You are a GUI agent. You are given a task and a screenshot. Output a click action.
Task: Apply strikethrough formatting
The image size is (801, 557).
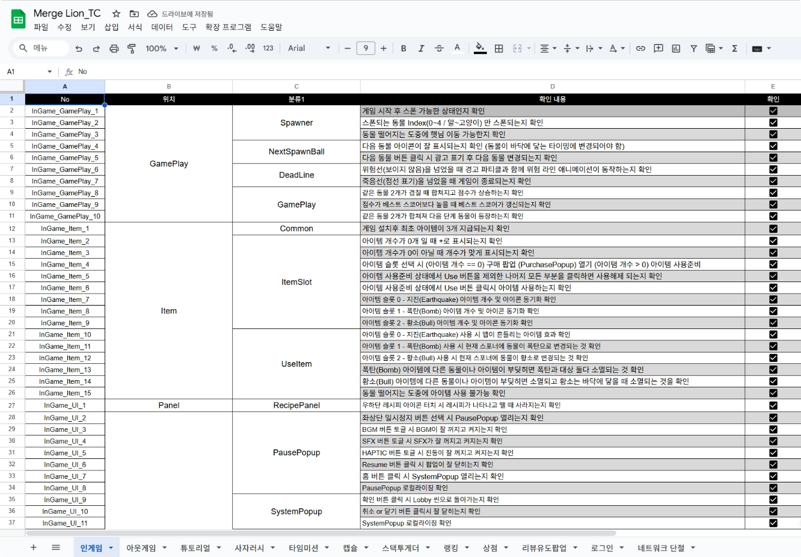click(x=439, y=48)
